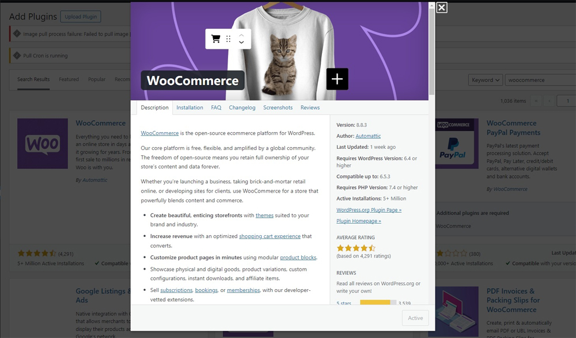Switch to the Installation tab
576x338 pixels.
coord(190,107)
